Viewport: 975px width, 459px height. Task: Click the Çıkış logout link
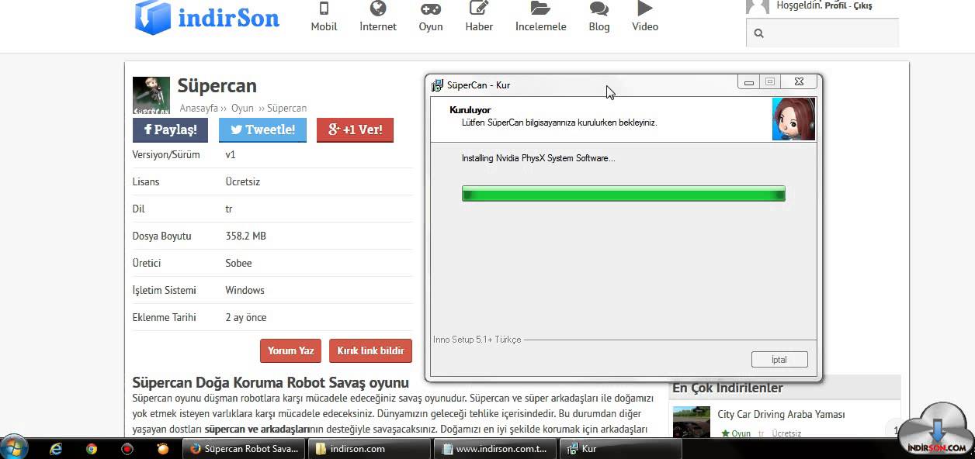863,5
